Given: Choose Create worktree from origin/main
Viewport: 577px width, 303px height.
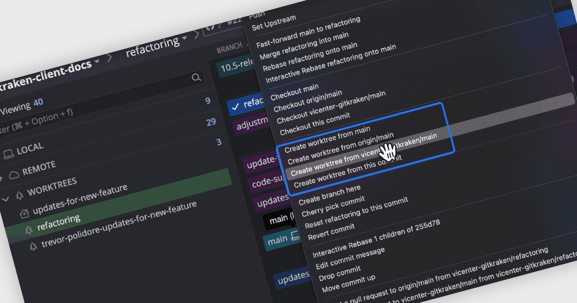Looking at the screenshot, I should (340, 149).
